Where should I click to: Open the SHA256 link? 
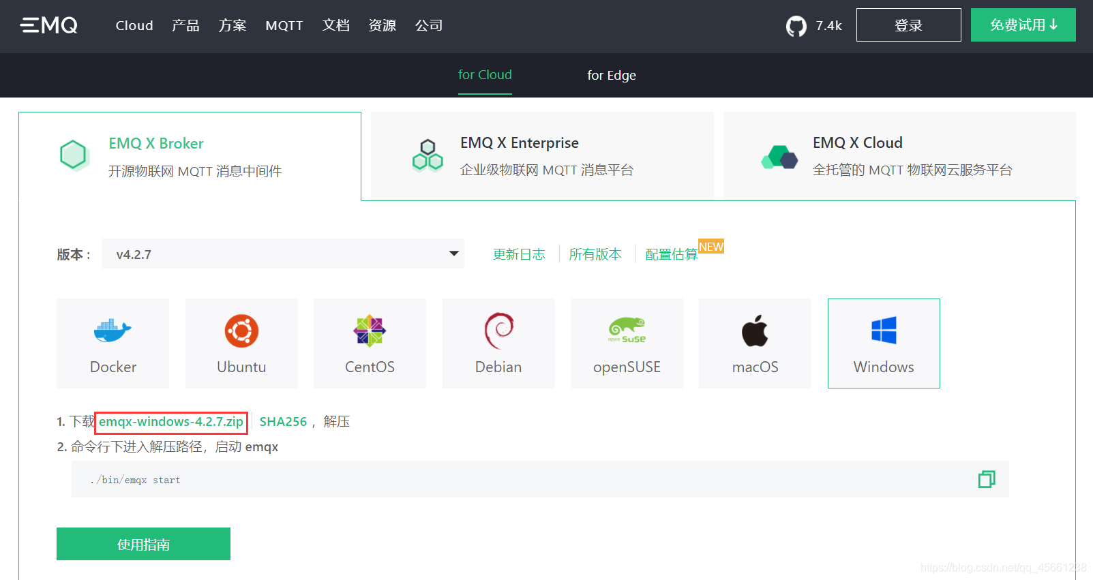283,422
